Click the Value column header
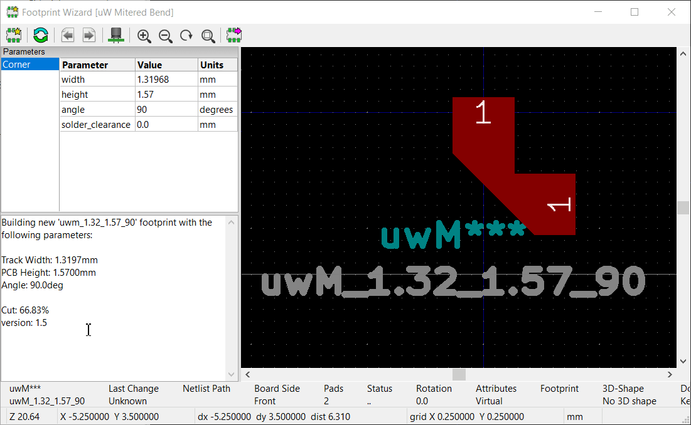 166,65
